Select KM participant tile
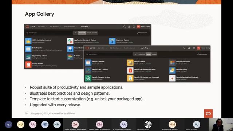This screenshot has width=233, height=131. 99,124
